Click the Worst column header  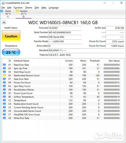pos(80,61)
